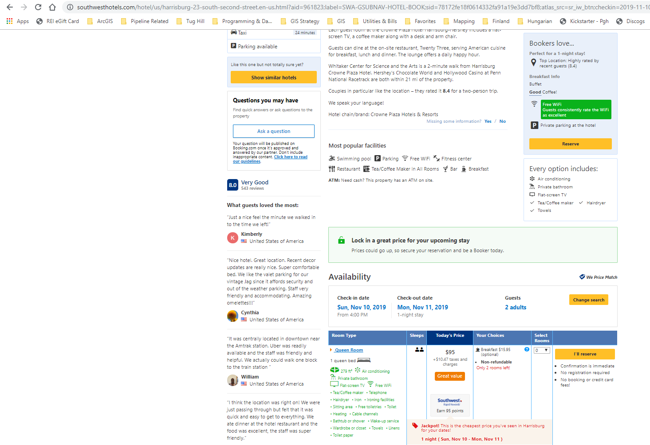Click US flag next to Kimberly
650x445 pixels.
coord(244,241)
